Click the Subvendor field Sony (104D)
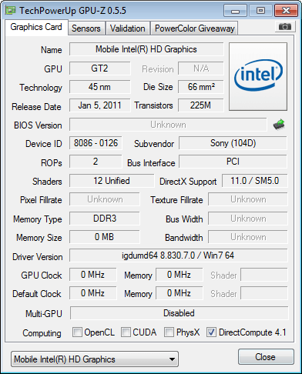302x374 pixels. pyautogui.click(x=233, y=143)
